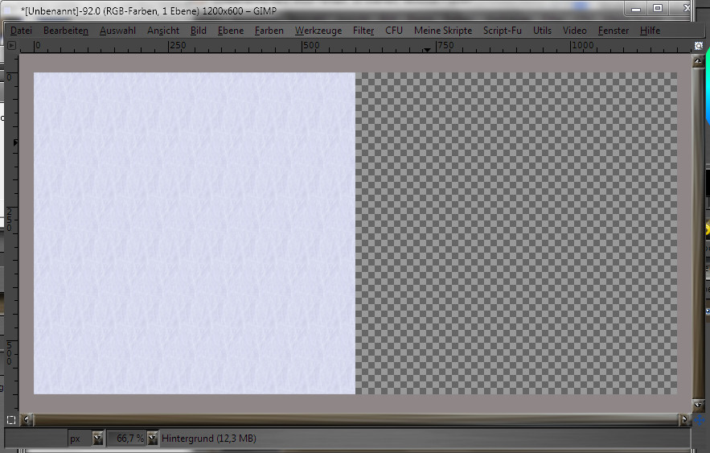Open the 66,7 % zoom dropdown
Image resolution: width=710 pixels, height=453 pixels.
152,439
